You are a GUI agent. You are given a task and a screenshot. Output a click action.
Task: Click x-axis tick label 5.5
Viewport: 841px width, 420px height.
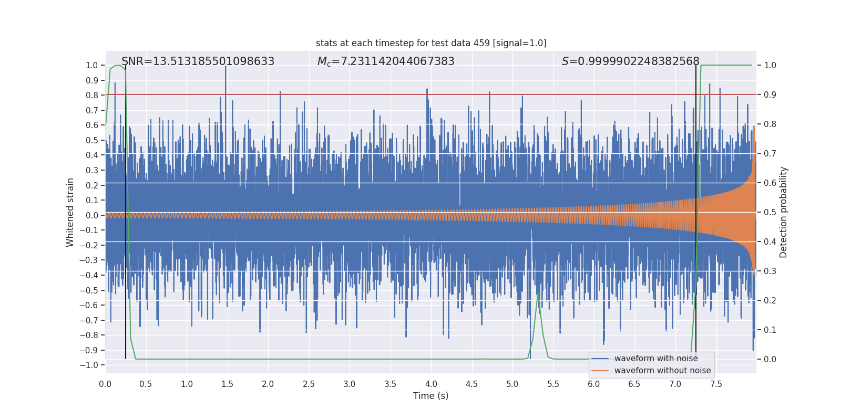point(553,384)
